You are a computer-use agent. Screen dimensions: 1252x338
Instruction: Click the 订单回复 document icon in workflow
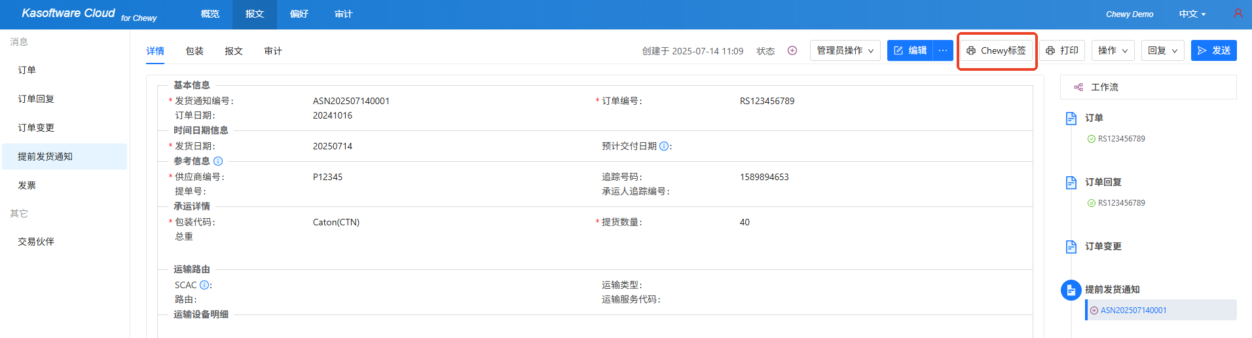(x=1071, y=182)
